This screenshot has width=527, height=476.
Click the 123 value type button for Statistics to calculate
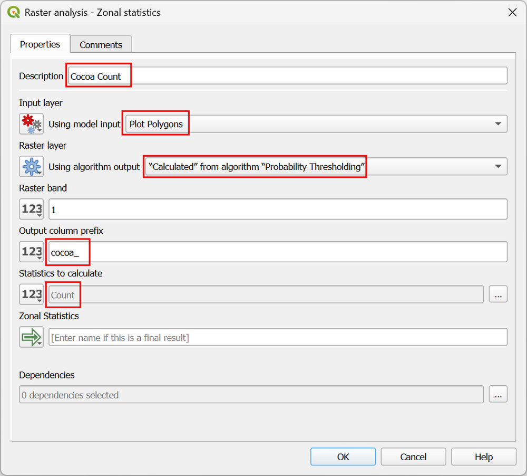click(31, 294)
